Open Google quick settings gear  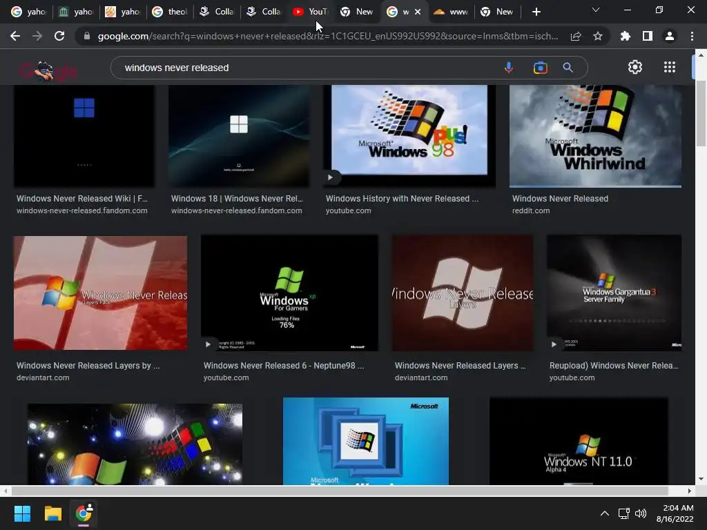click(635, 67)
